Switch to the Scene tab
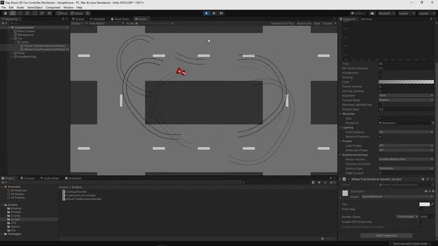Screen dimensions: 438x246 tap(78, 19)
